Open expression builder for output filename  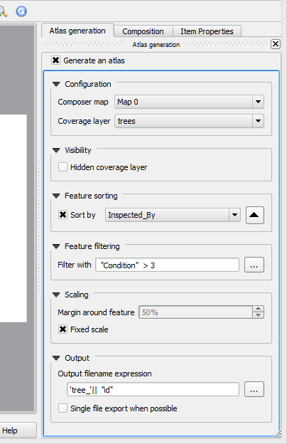254,390
